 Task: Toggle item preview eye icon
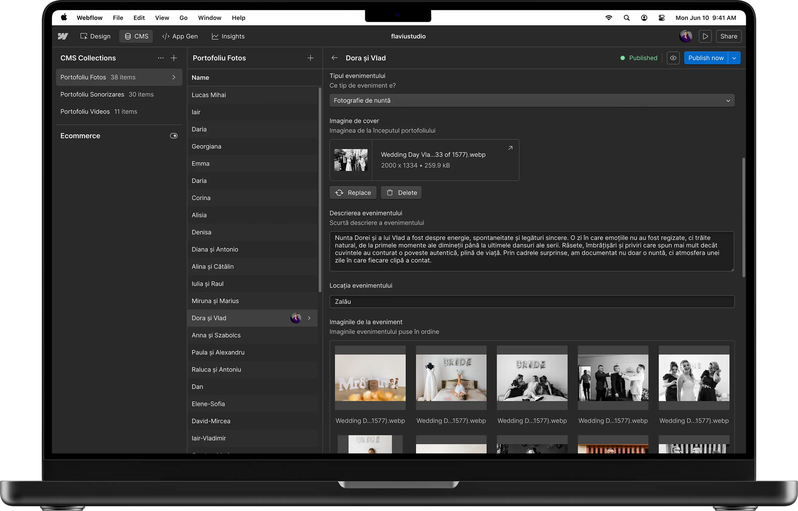673,58
